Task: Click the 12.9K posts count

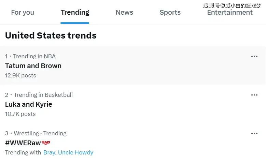Action: pos(20,76)
